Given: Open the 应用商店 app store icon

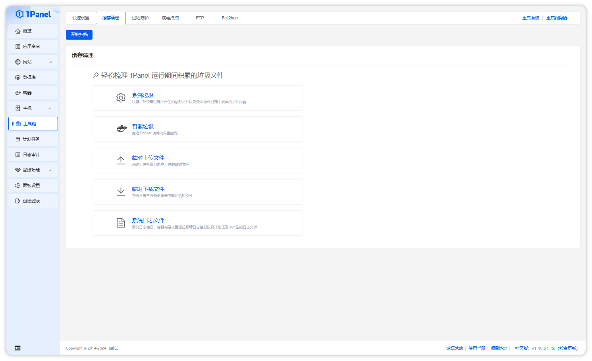Looking at the screenshot, I should coord(18,46).
